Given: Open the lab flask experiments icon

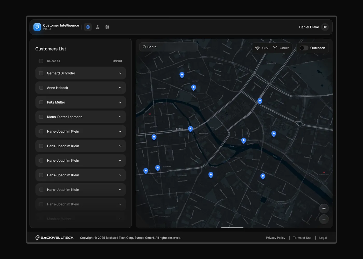Looking at the screenshot, I should [x=97, y=27].
